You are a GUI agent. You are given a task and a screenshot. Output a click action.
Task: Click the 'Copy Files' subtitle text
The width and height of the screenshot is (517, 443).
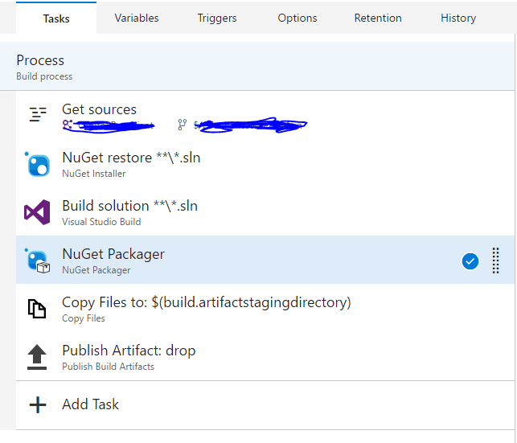click(x=84, y=318)
